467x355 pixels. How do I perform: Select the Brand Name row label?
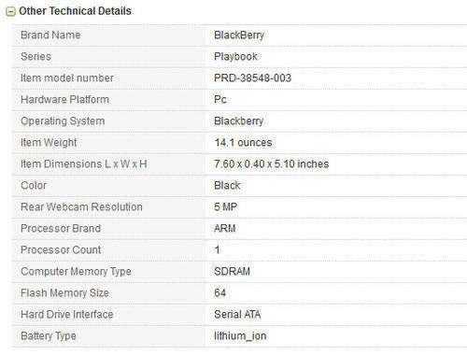(x=50, y=35)
